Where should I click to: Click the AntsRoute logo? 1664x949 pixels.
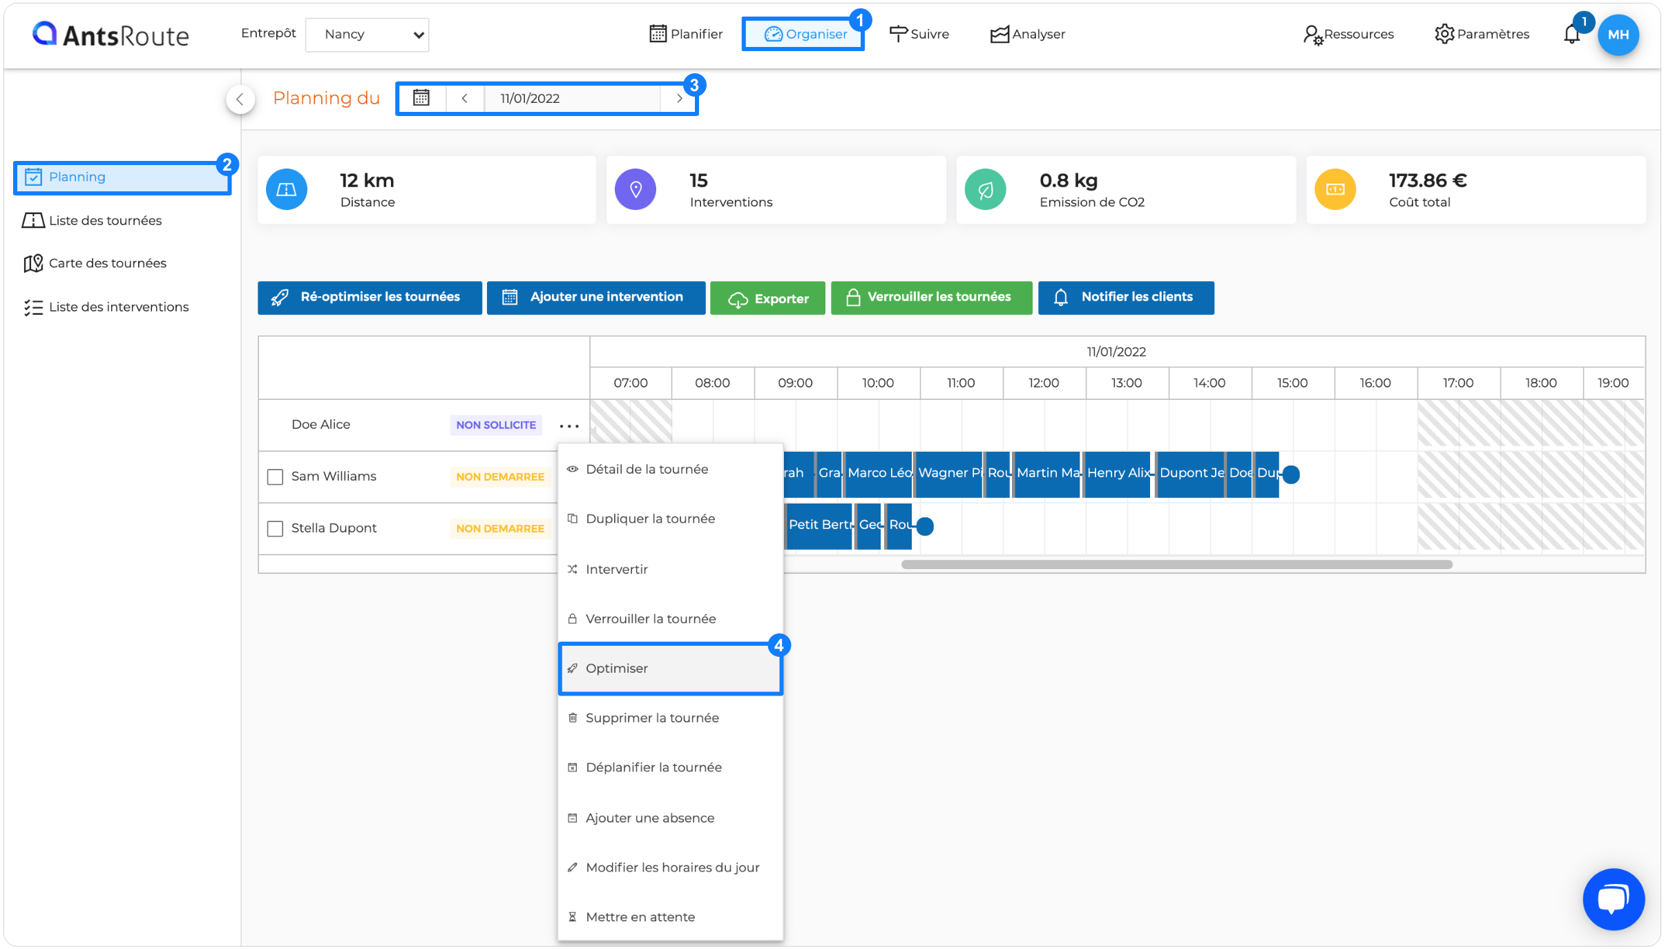tap(111, 35)
